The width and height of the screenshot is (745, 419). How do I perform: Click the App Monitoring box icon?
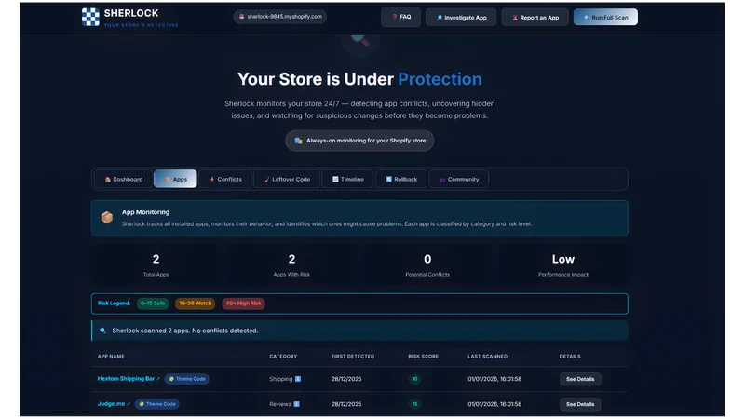pos(107,218)
